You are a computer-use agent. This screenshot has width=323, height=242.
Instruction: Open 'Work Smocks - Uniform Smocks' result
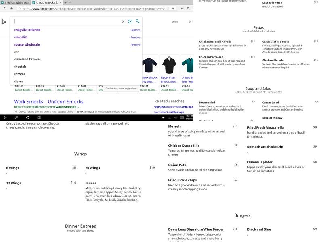(49, 102)
